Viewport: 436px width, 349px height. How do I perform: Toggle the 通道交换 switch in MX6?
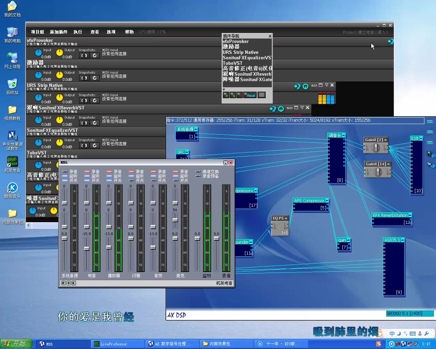click(x=198, y=172)
